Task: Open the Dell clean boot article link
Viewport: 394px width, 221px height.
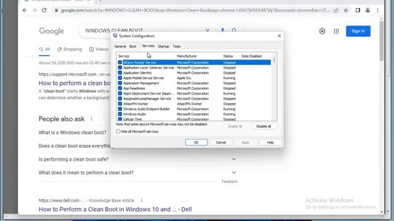Action: click(x=115, y=209)
